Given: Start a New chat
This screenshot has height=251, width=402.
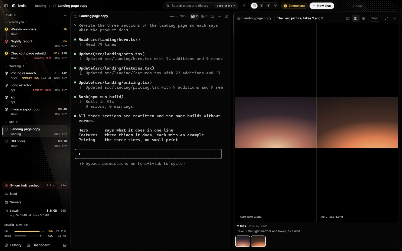Looking at the screenshot, I should [x=322, y=6].
